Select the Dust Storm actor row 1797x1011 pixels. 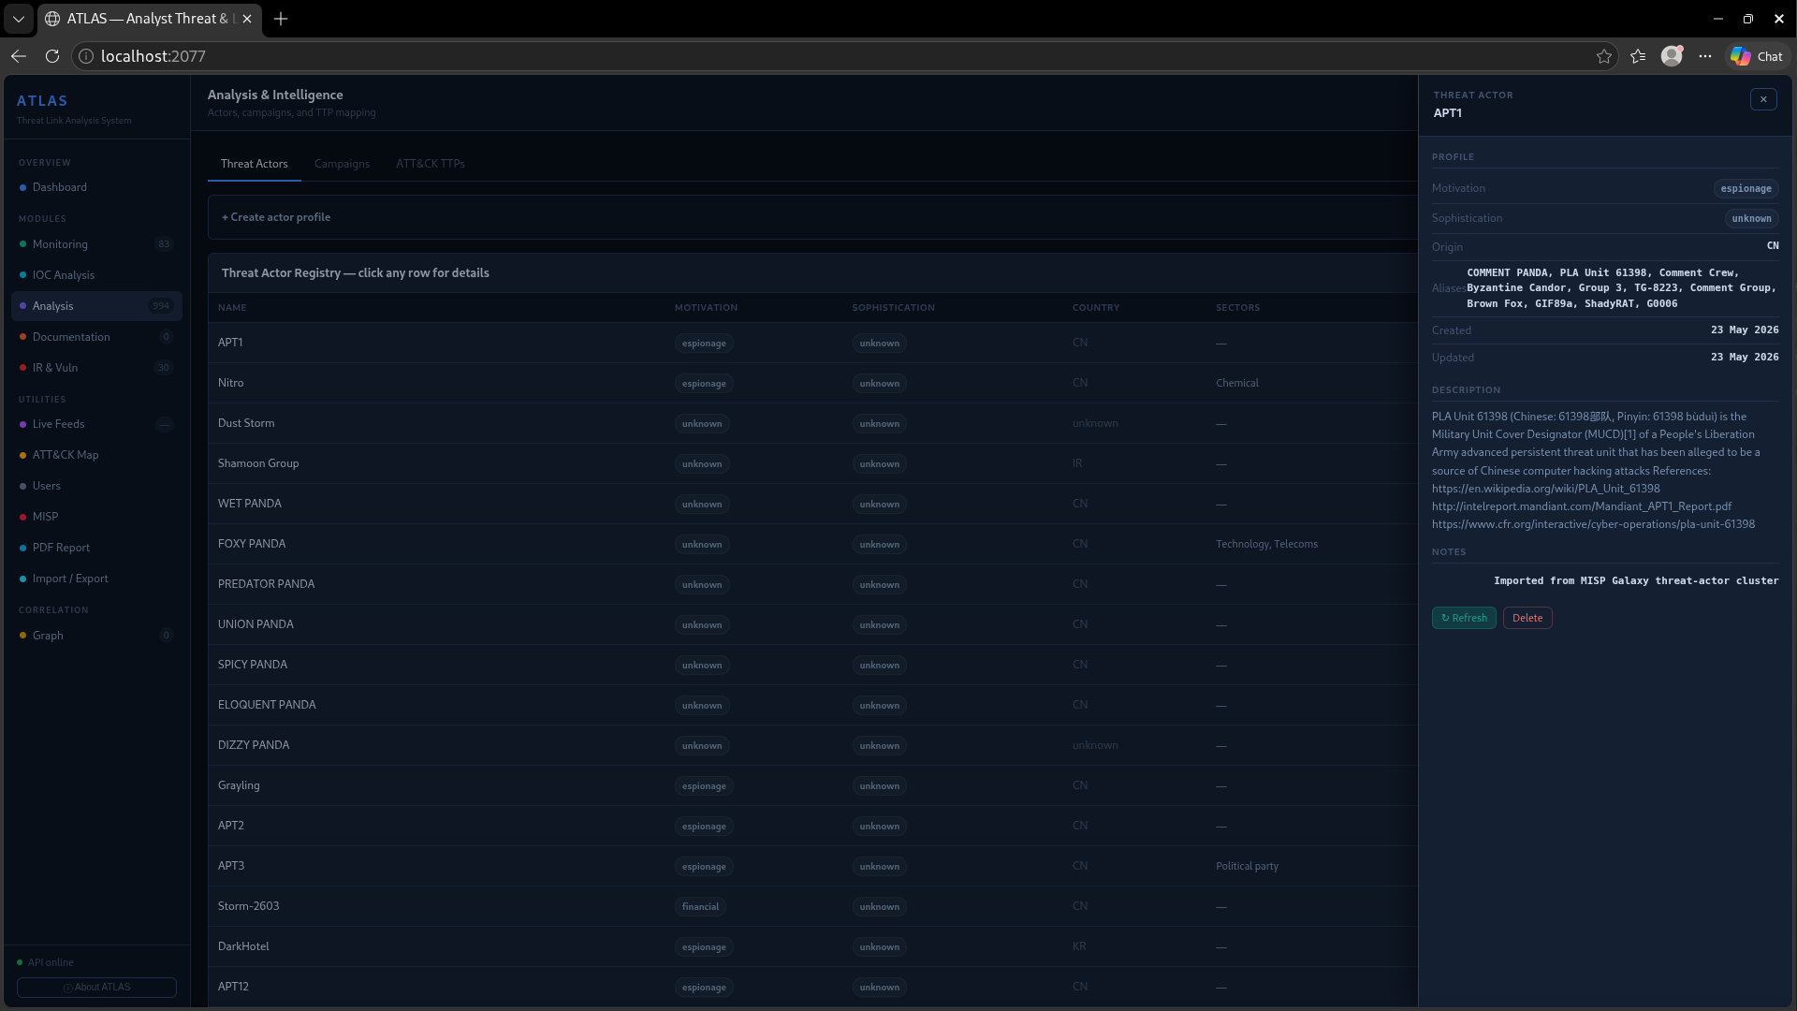pos(812,423)
